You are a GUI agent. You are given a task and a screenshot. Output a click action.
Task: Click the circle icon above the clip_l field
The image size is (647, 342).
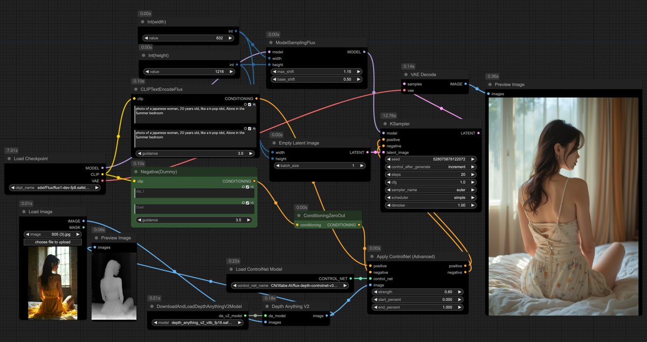pyautogui.click(x=243, y=187)
